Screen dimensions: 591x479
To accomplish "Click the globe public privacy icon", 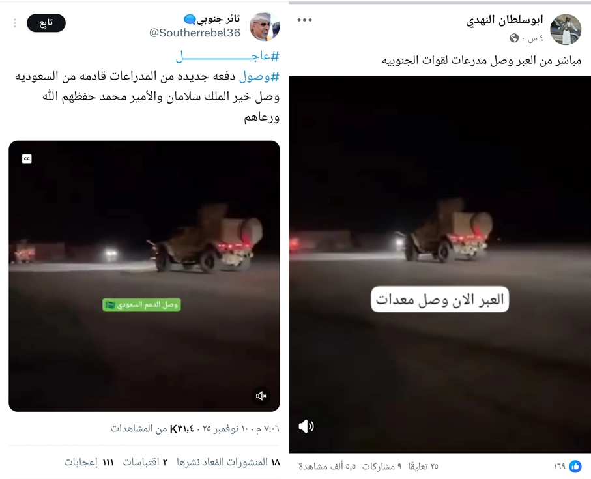I will [513, 38].
